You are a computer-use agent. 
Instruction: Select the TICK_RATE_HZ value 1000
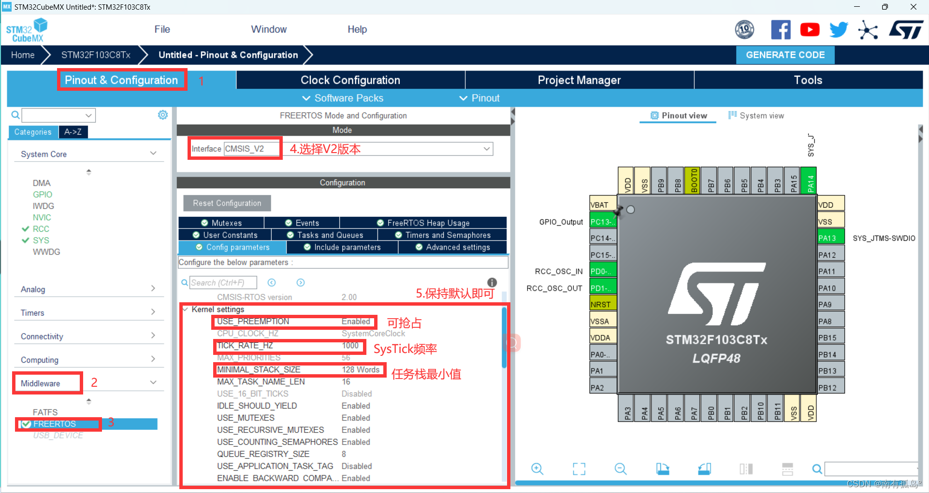(350, 346)
